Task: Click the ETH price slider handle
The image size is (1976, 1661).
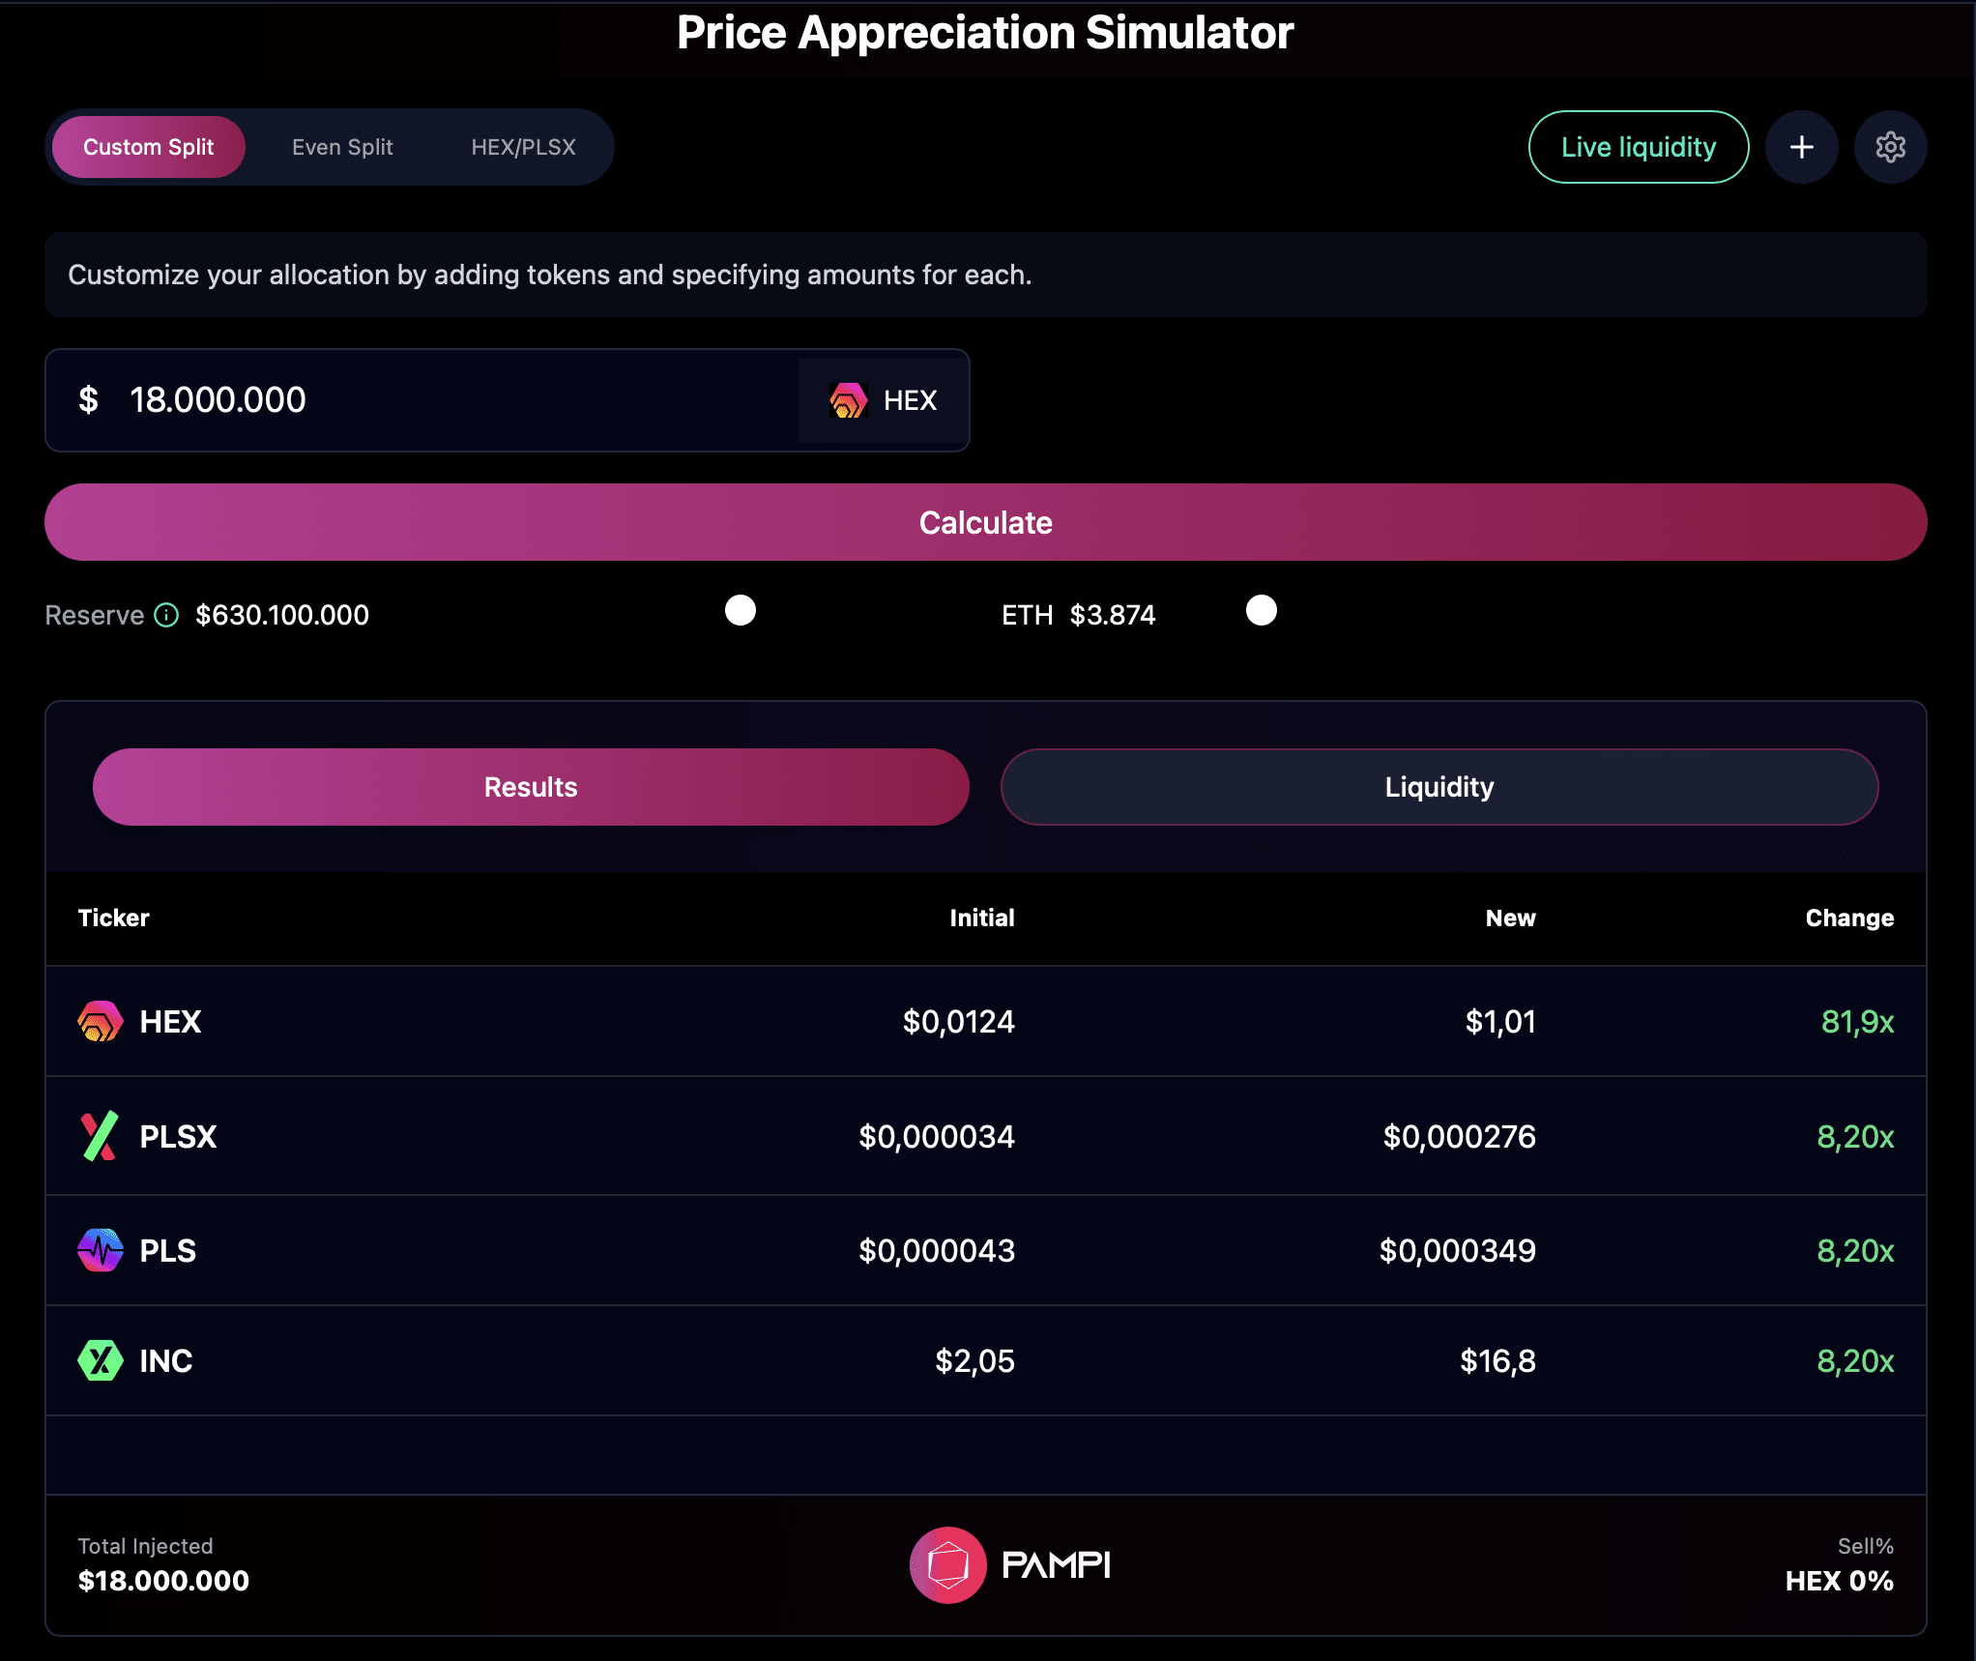Action: pyautogui.click(x=1262, y=610)
